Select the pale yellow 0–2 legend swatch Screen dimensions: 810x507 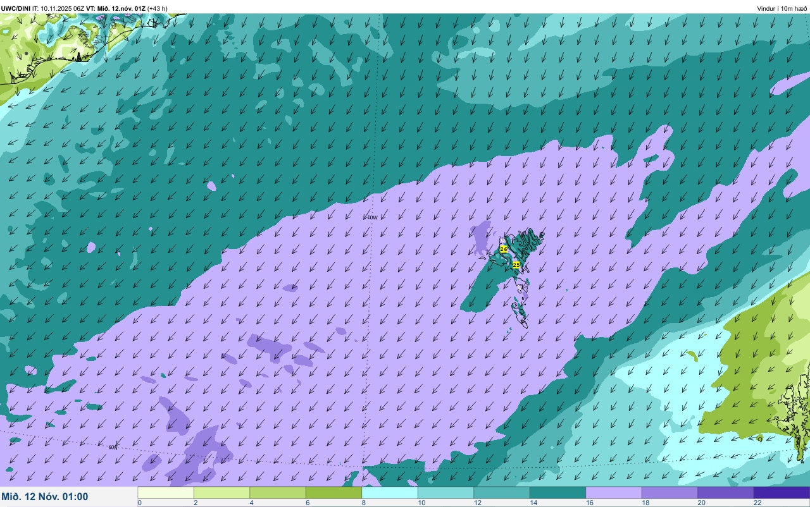coord(166,492)
